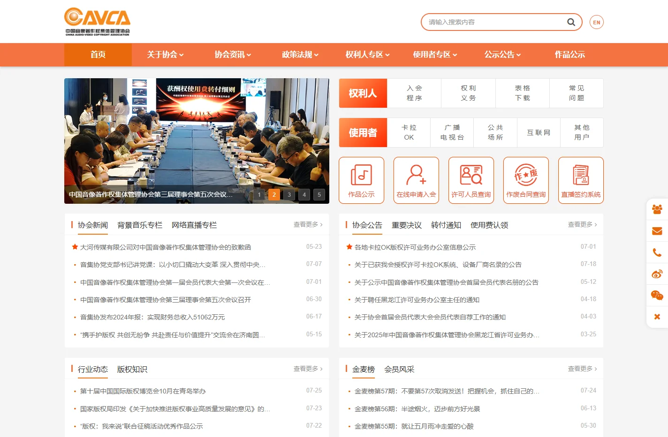Open 权利义务 under 权利人
Image resolution: width=668 pixels, height=437 pixels.
(x=468, y=93)
